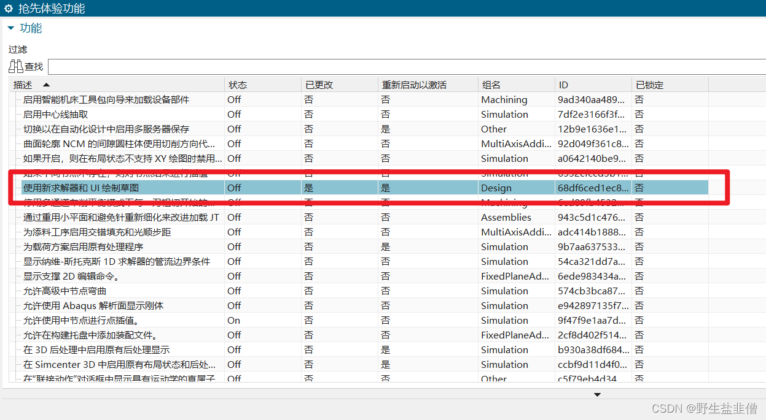Select row 为载荷方案启用原有处理程序
The height and width of the screenshot is (420, 766).
coord(359,246)
